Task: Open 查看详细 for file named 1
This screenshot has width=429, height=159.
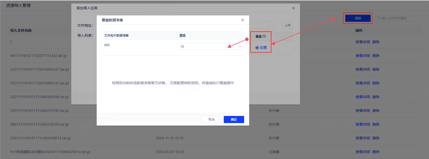Action: click(x=363, y=42)
